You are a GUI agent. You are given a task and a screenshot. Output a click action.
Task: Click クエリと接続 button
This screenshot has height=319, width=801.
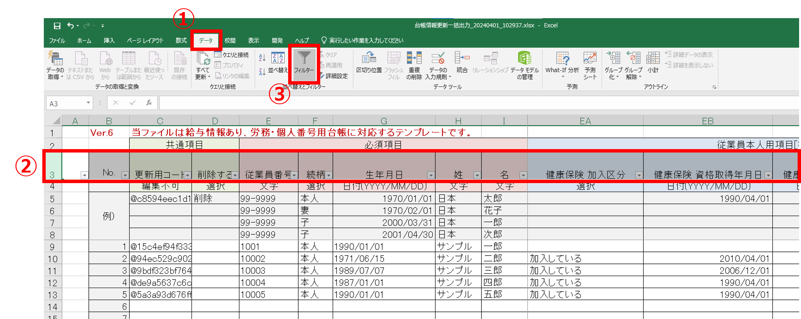[x=232, y=55]
